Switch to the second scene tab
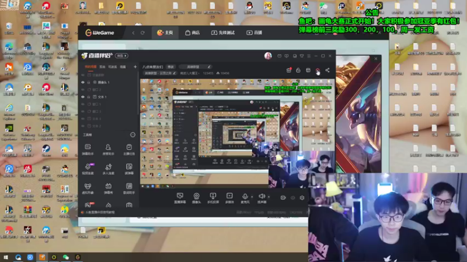 (x=102, y=67)
